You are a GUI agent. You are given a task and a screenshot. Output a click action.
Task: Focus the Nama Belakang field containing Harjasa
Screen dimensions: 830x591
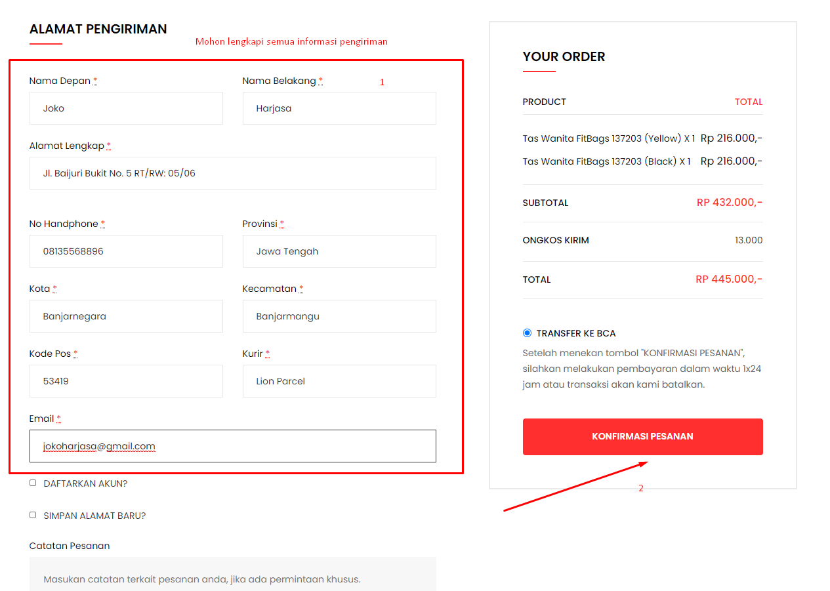point(339,108)
